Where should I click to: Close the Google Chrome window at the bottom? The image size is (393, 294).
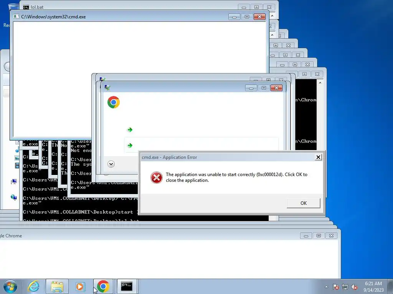[331, 235]
